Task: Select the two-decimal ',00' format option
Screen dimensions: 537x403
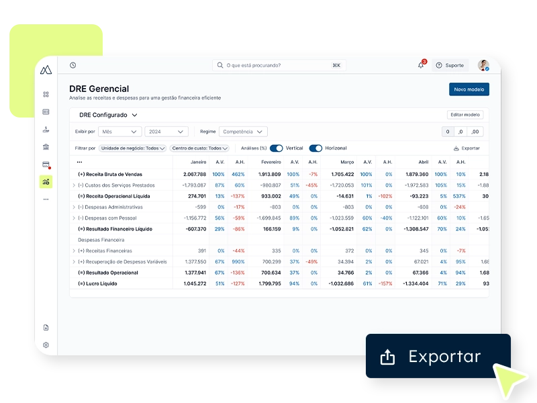Action: click(x=475, y=132)
